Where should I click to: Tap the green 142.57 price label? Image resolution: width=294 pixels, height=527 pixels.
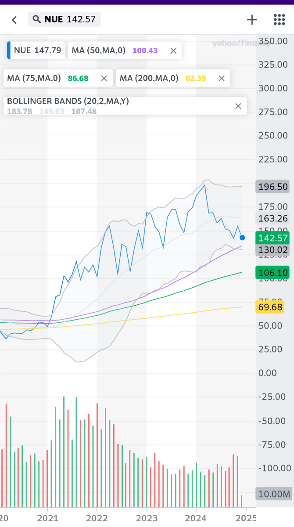(x=272, y=238)
